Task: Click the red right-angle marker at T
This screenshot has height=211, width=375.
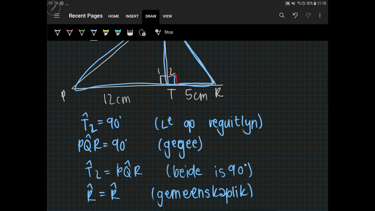Action: tap(173, 79)
